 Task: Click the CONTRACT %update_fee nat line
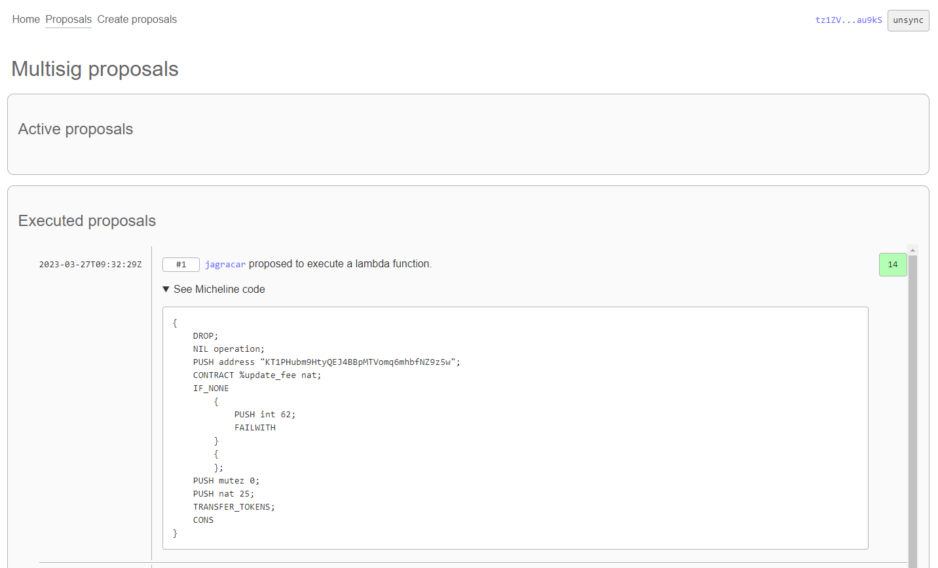[x=257, y=375]
